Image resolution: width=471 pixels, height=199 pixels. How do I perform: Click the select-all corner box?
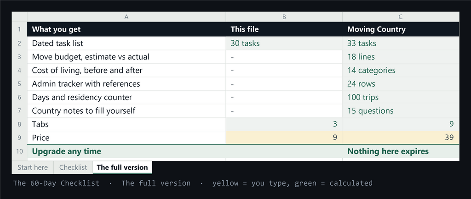[19, 17]
